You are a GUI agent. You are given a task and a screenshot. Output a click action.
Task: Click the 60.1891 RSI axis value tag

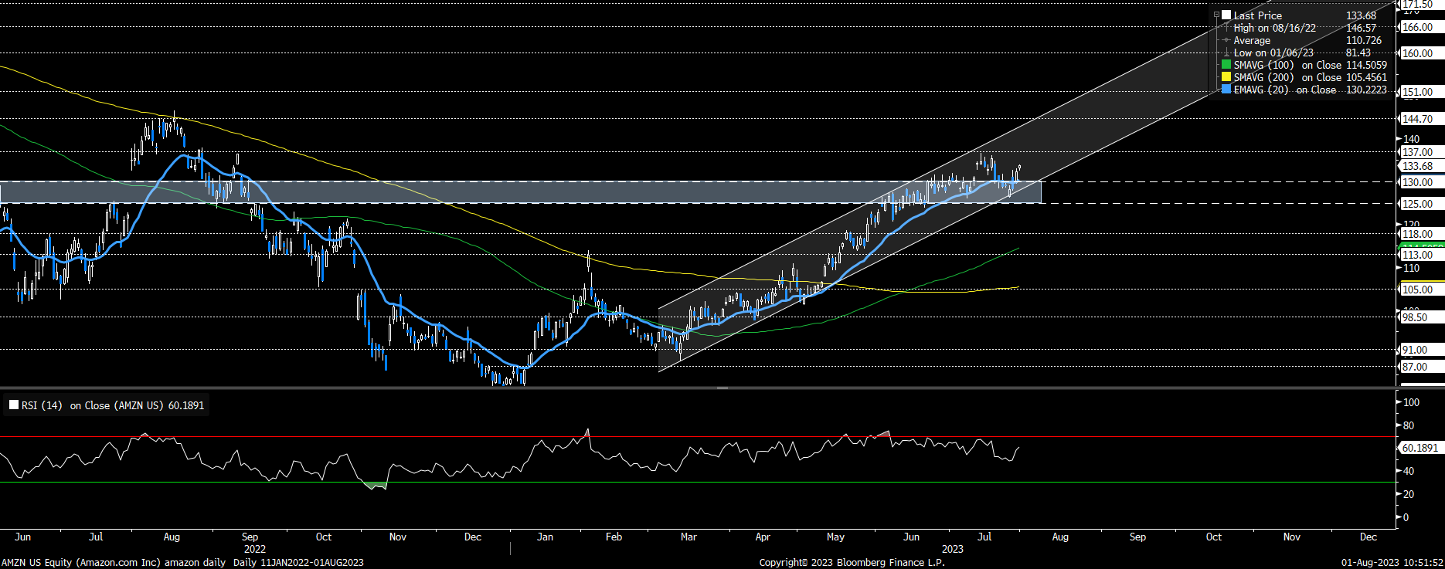tap(1420, 448)
